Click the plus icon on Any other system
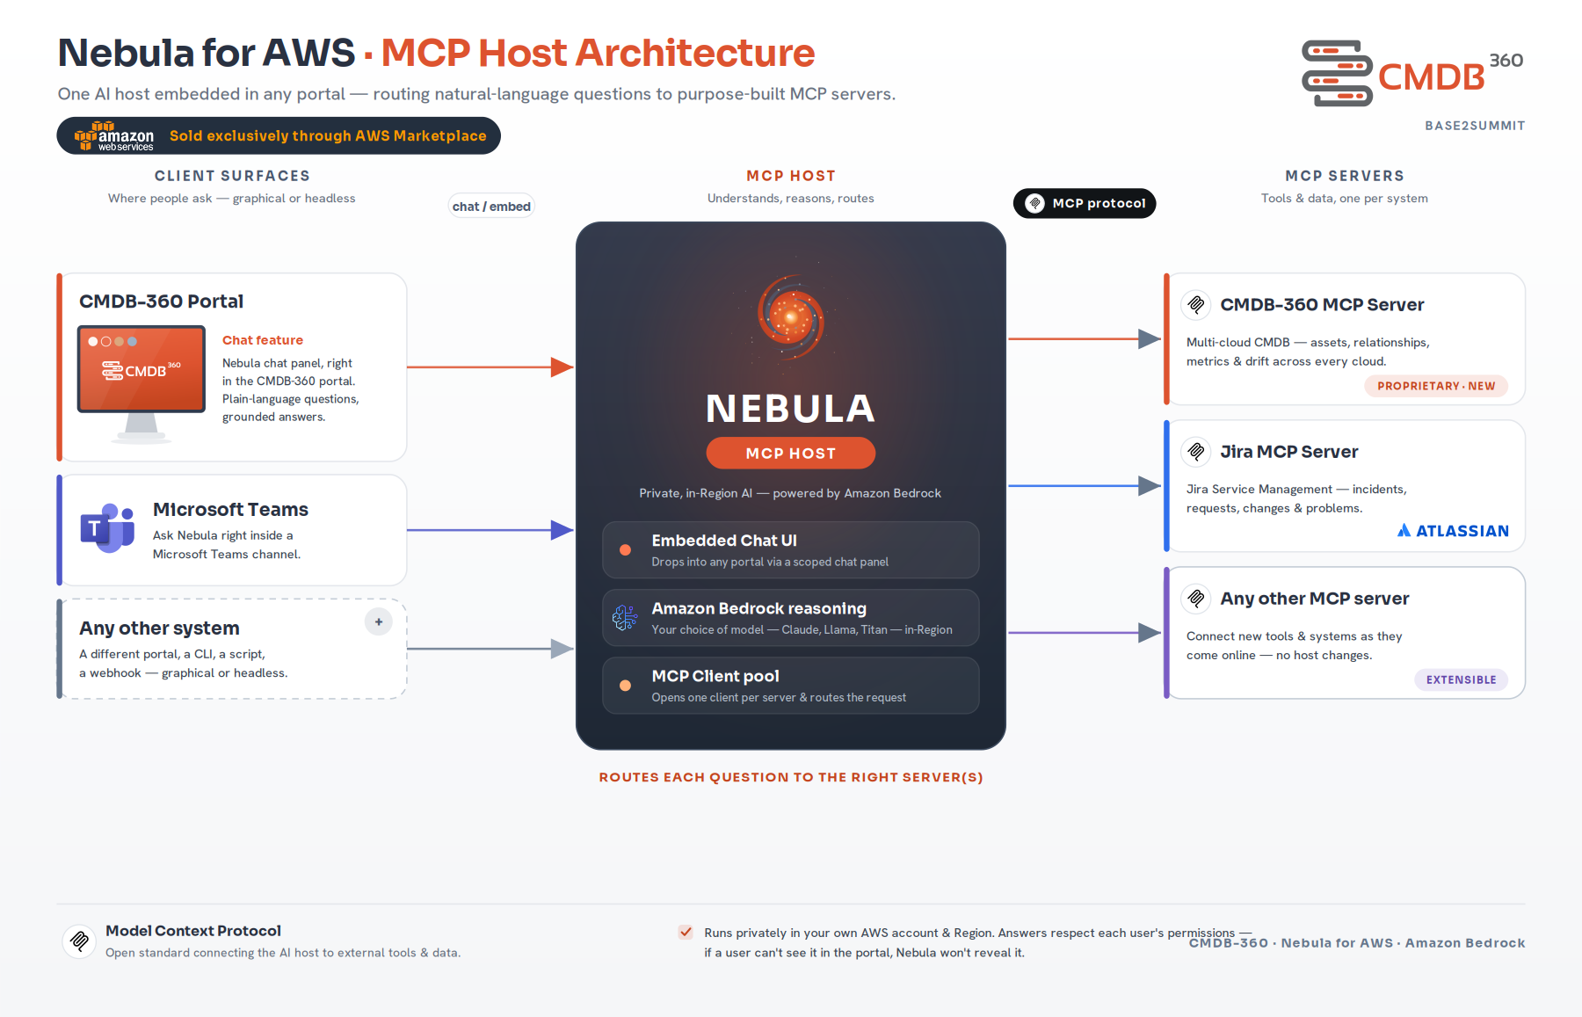The image size is (1582, 1017). (379, 621)
